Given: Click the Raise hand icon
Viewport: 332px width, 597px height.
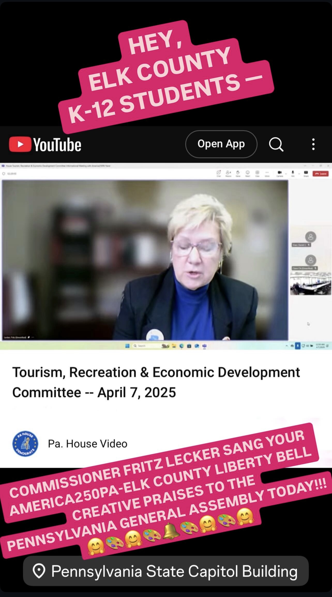Looking at the screenshot, I should click(238, 173).
